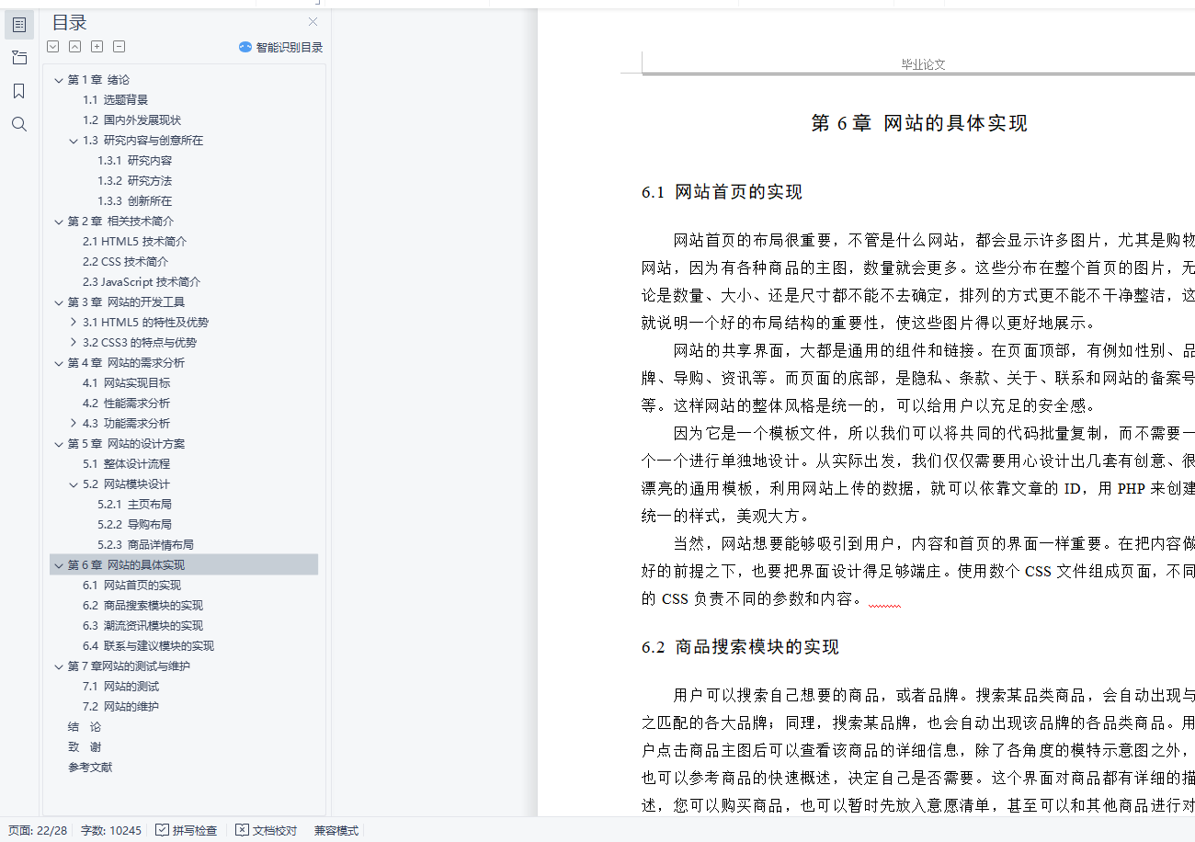
Task: Jump to 结论 outline entry
Action: click(84, 727)
